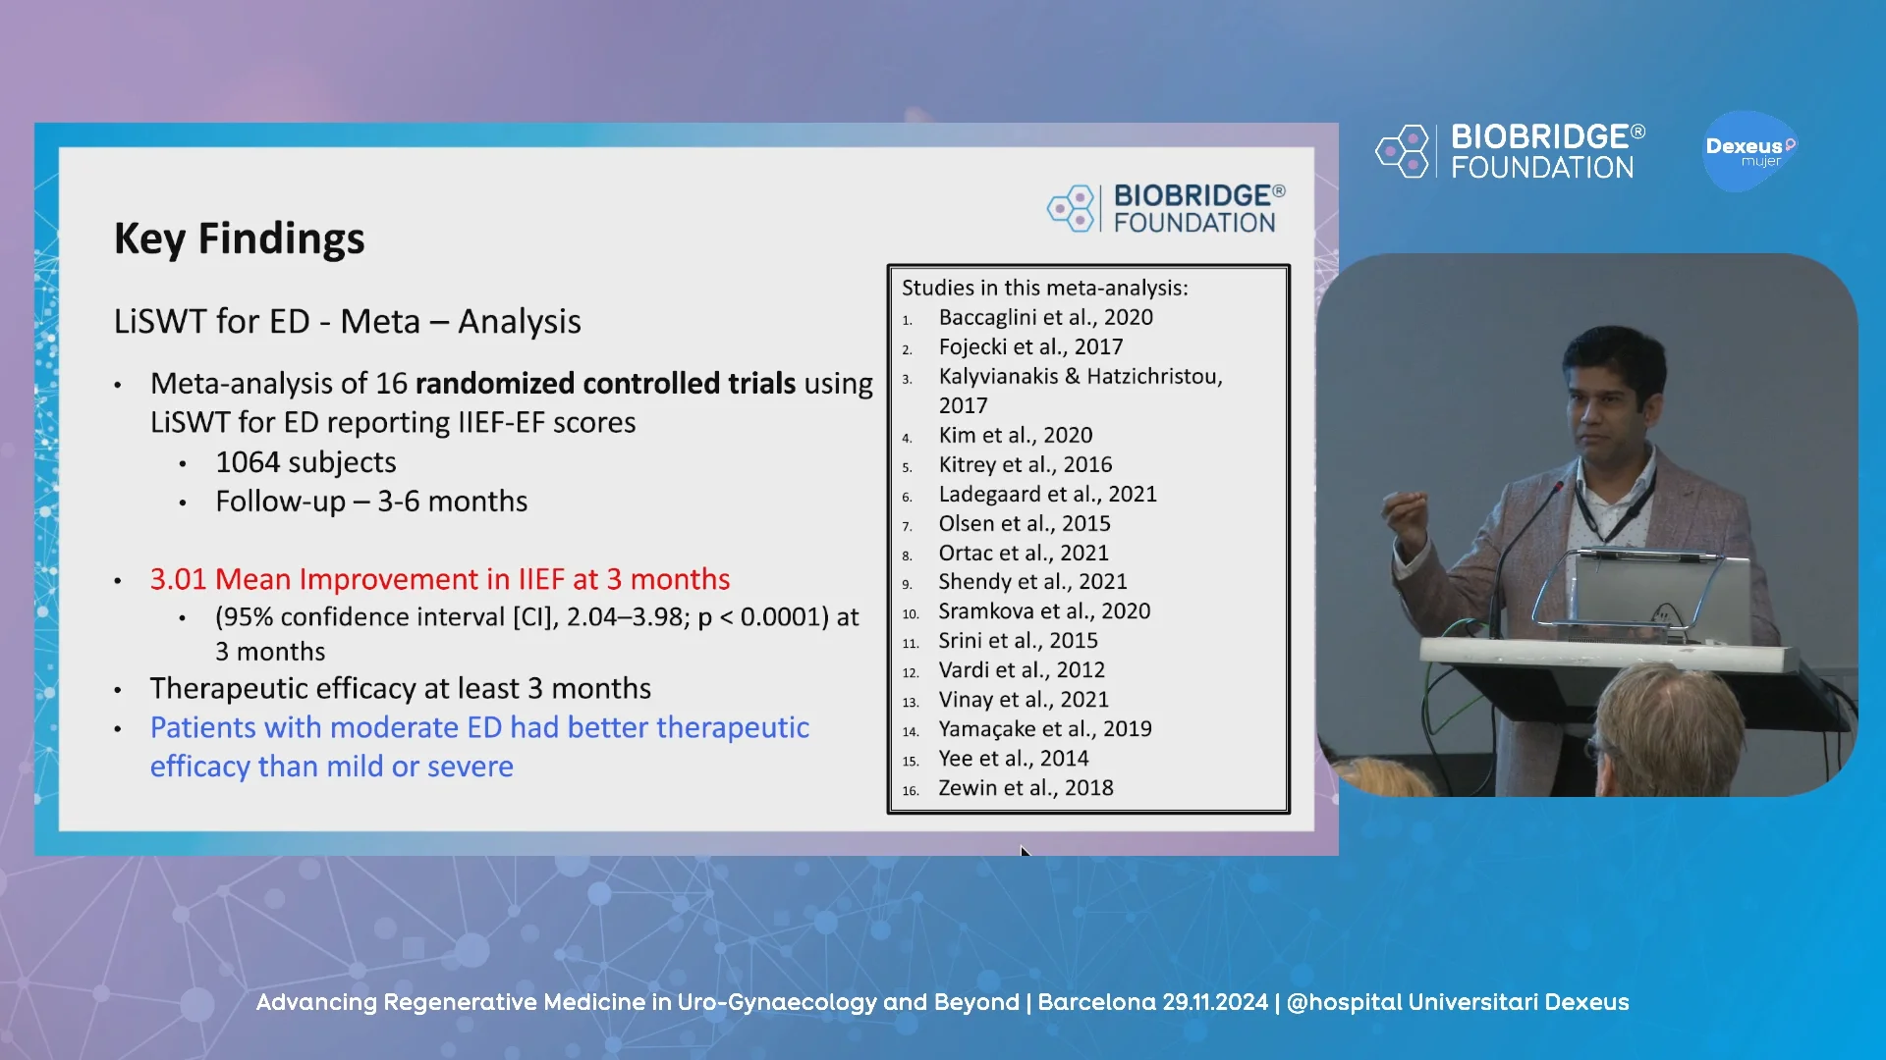Click the speaker video thumbnail
The height and width of the screenshot is (1060, 1886).
pos(1586,525)
